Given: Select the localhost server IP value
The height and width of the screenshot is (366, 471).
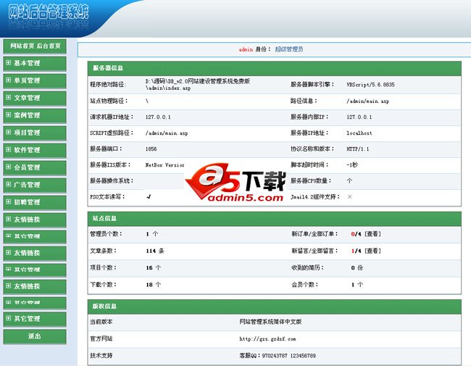Looking at the screenshot, I should (x=359, y=133).
